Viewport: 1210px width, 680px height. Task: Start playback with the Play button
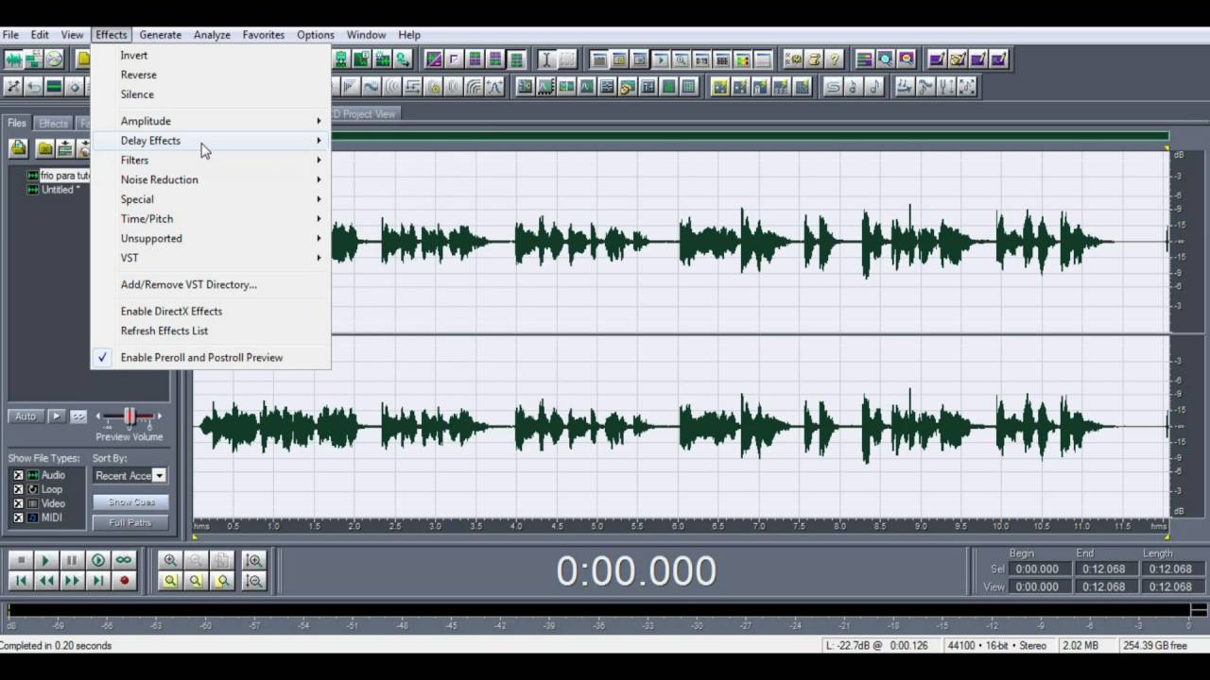click(45, 561)
